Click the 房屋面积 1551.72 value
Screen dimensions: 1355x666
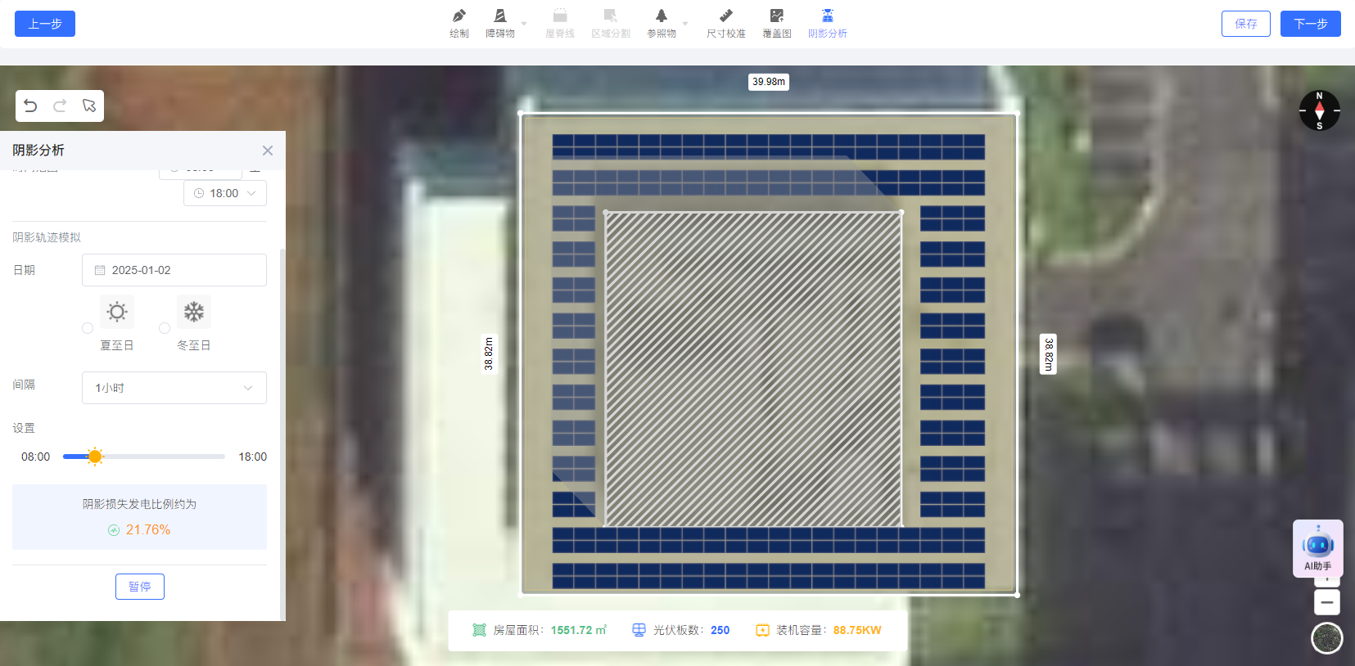tap(578, 630)
